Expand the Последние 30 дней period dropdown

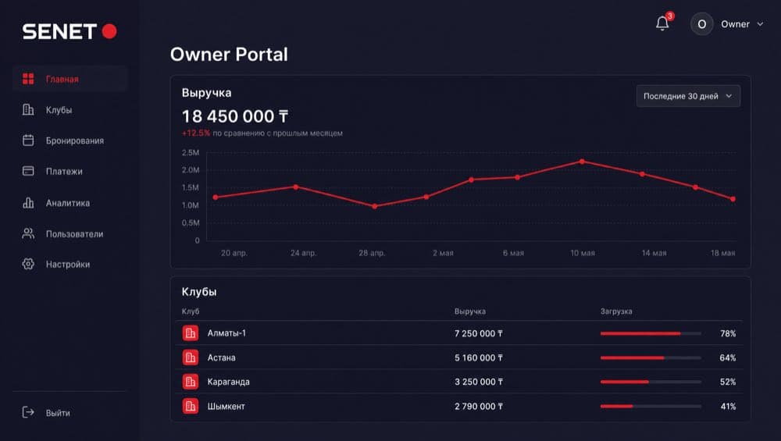688,96
